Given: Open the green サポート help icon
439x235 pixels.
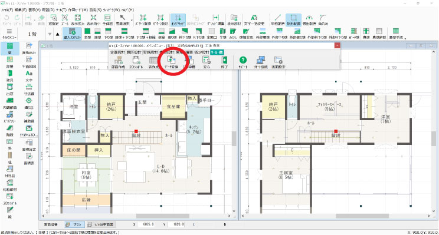Looking at the screenshot, I should (243, 62).
